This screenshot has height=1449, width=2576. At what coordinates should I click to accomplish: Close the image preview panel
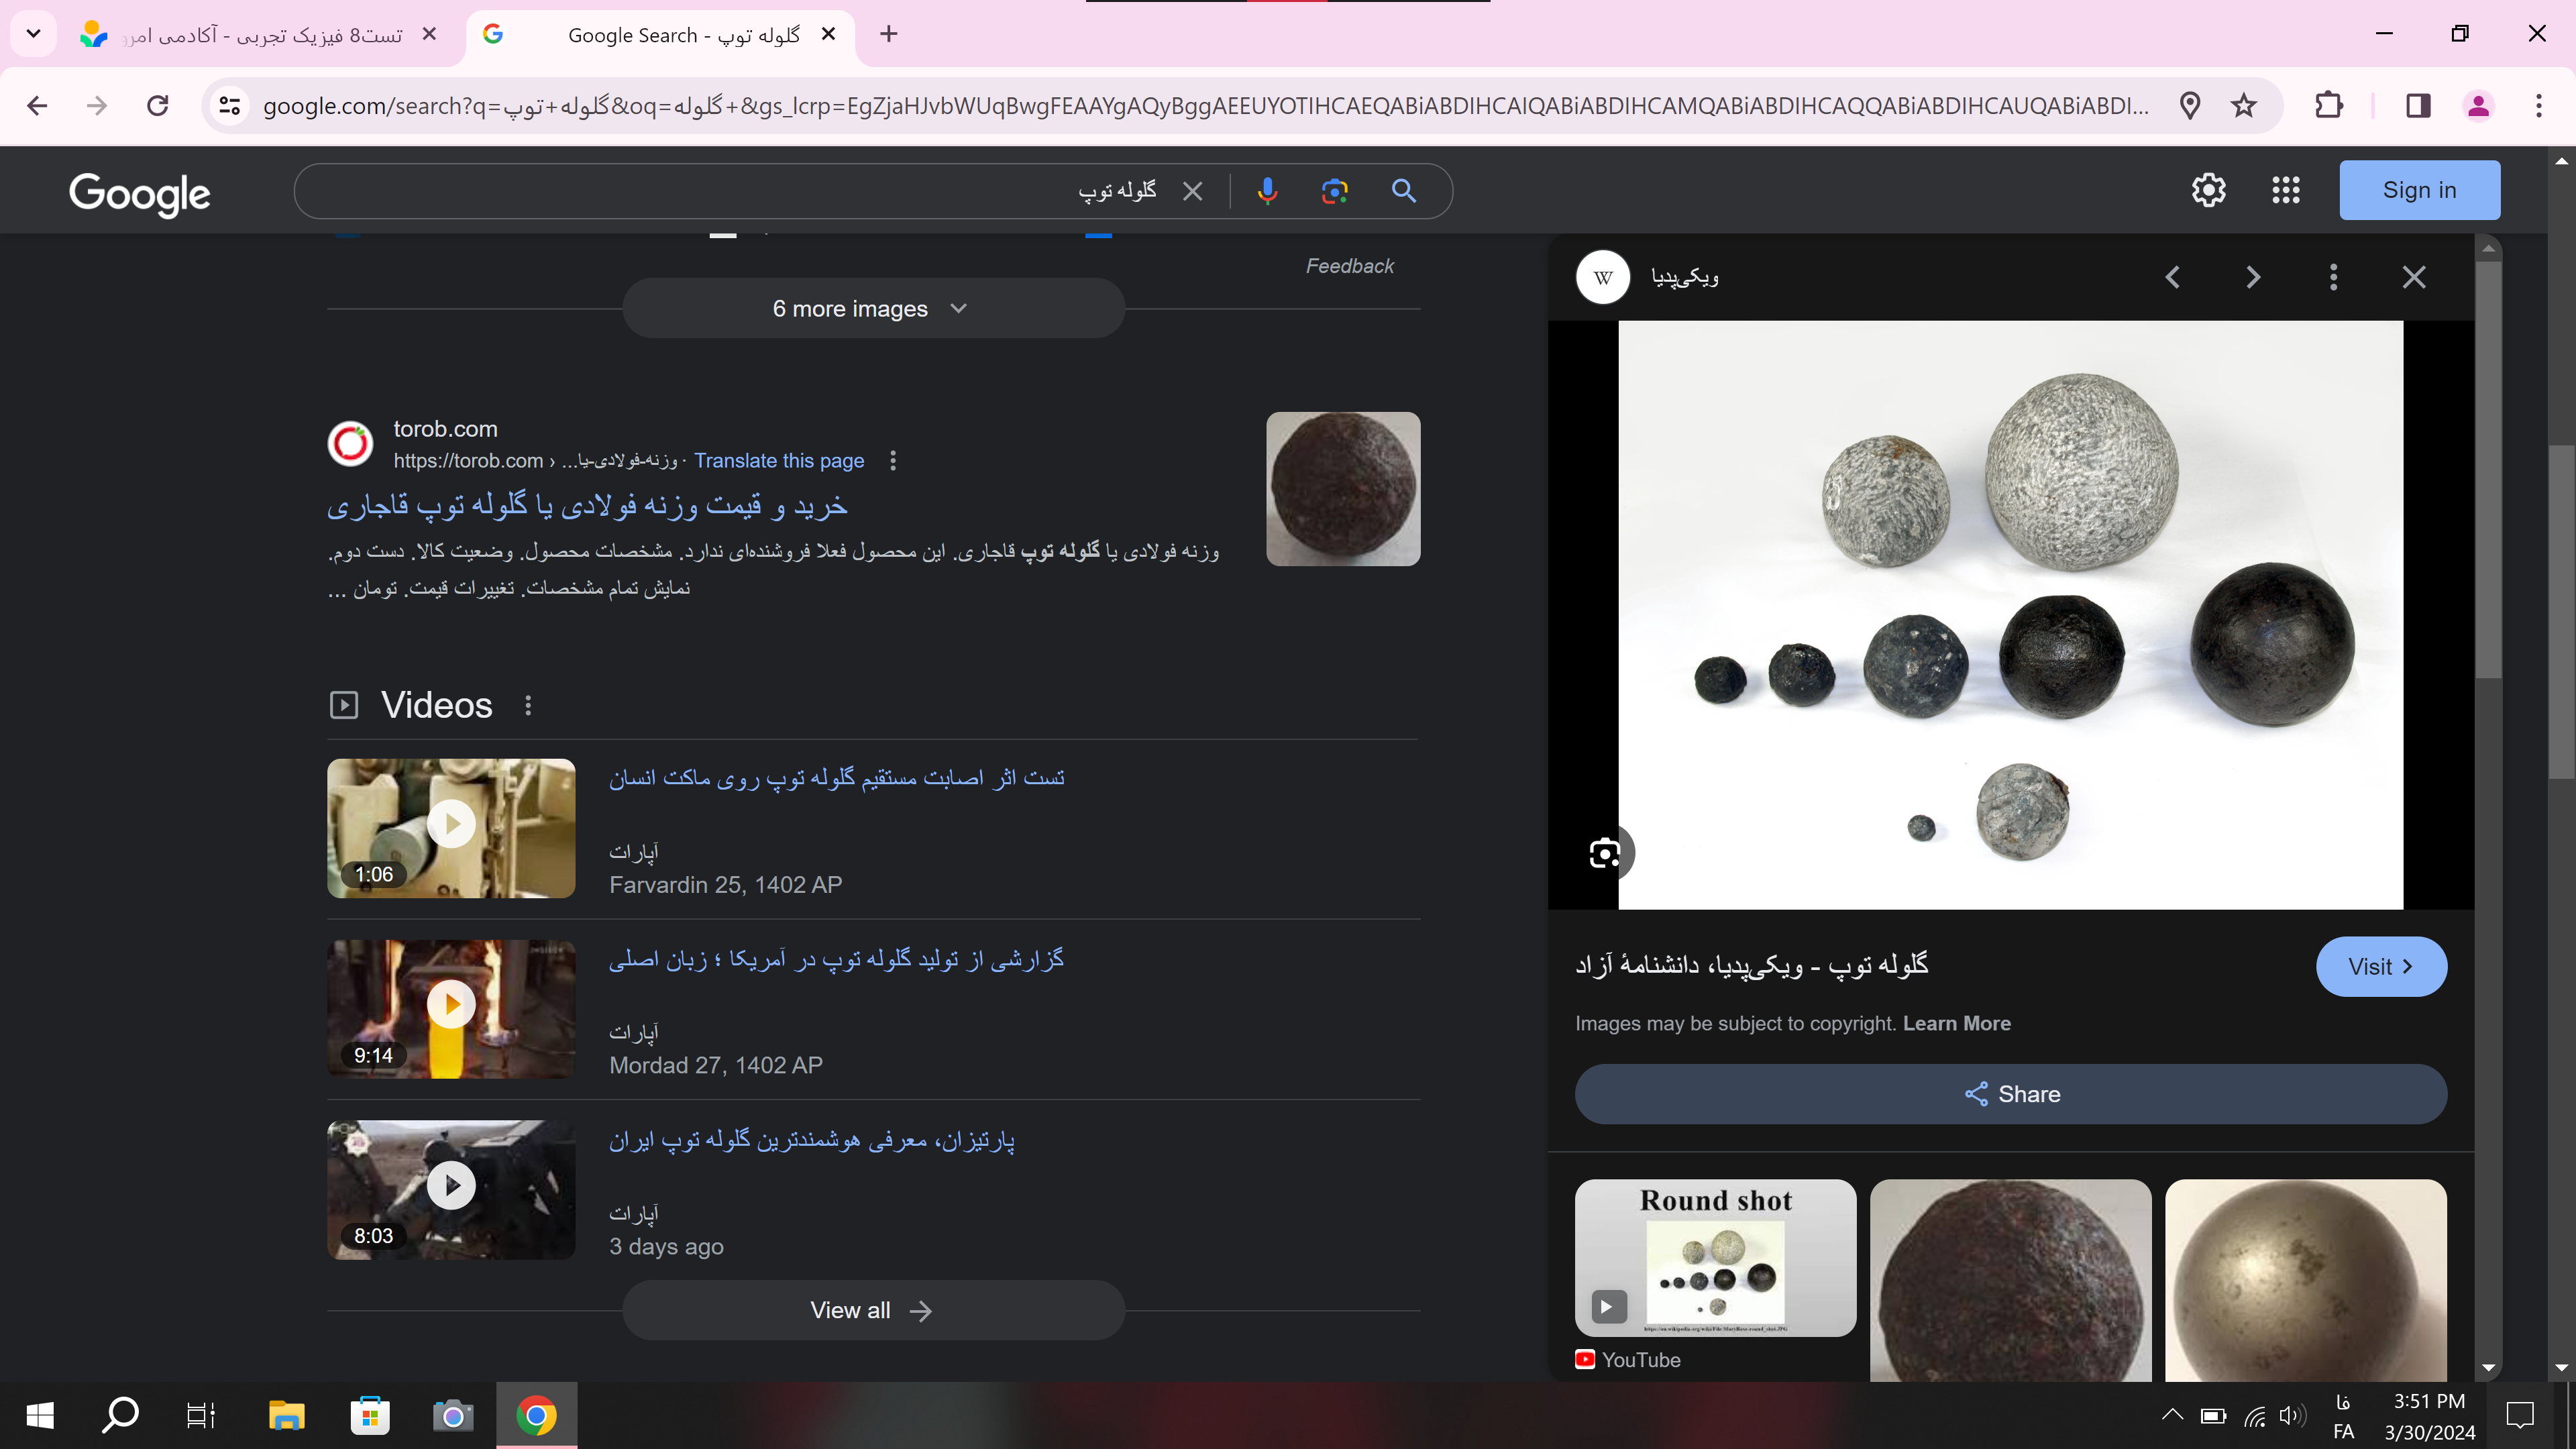pos(2414,277)
